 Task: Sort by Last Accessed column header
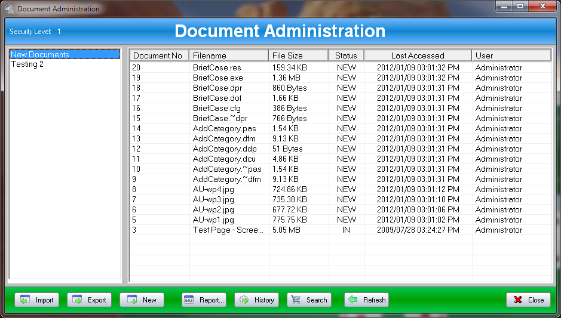click(x=417, y=55)
